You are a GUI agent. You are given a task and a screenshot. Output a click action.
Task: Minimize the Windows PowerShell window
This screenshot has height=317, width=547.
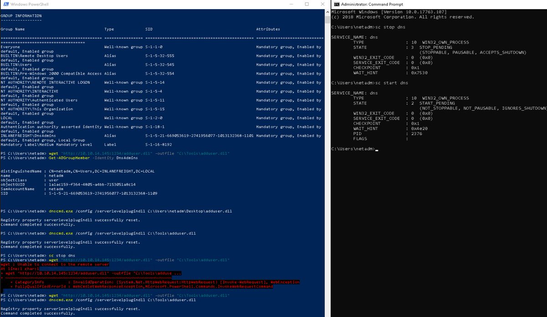click(x=291, y=4)
